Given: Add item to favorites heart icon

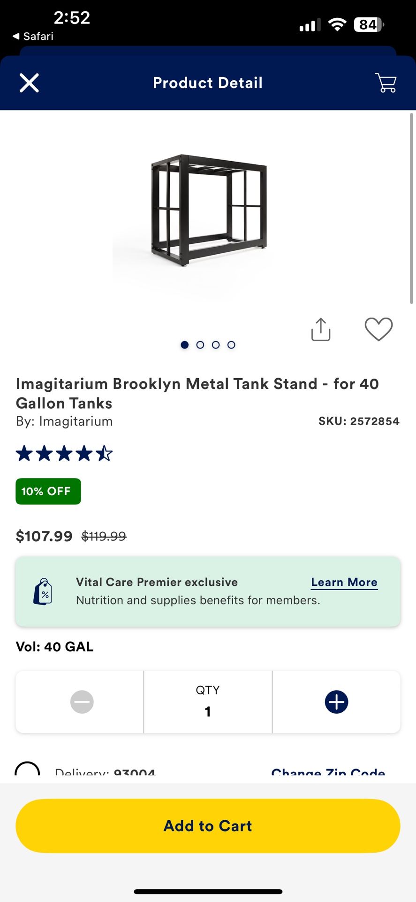Looking at the screenshot, I should [378, 329].
